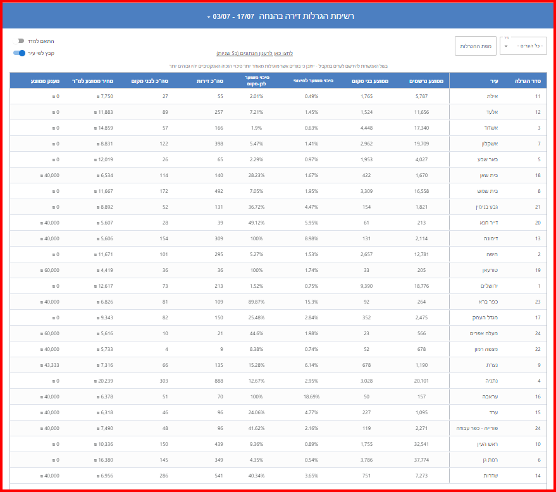Screen dimensions: 556x492
Task: Click the price per meter value '14,859'
Action: point(104,128)
